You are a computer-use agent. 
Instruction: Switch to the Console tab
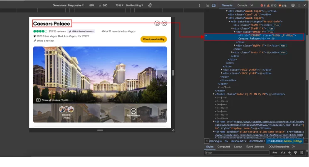tap(242, 5)
